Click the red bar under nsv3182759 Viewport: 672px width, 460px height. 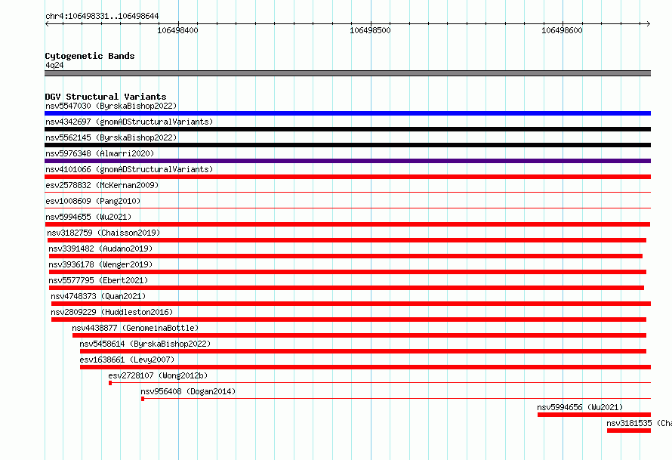347,240
